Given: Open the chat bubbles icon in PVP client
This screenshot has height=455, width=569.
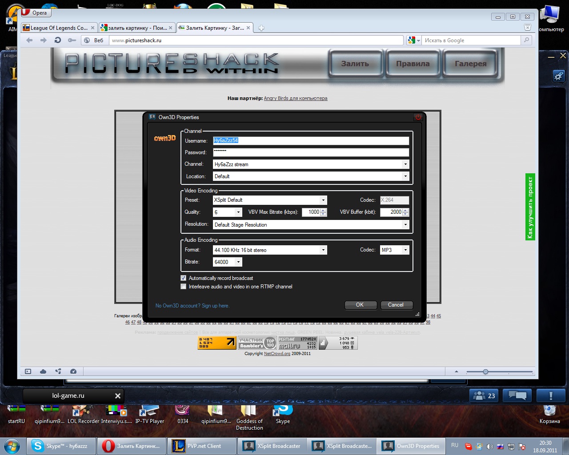Looking at the screenshot, I should pos(517,395).
